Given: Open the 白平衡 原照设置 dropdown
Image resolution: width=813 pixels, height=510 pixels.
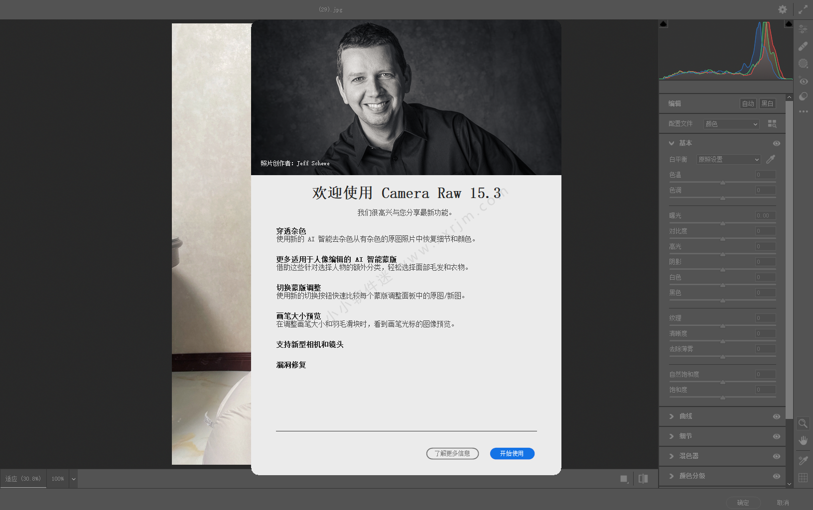Looking at the screenshot, I should tap(728, 159).
